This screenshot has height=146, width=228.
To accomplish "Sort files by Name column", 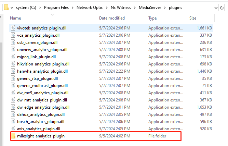I will pos(15,18).
